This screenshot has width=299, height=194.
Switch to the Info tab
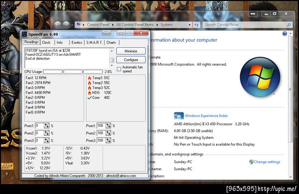tap(60, 42)
